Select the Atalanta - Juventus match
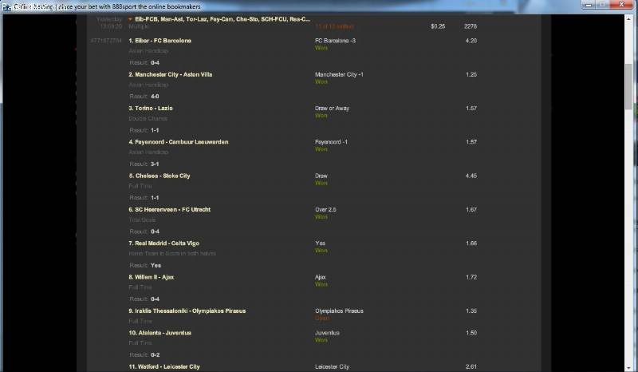The height and width of the screenshot is (372, 638). click(160, 333)
